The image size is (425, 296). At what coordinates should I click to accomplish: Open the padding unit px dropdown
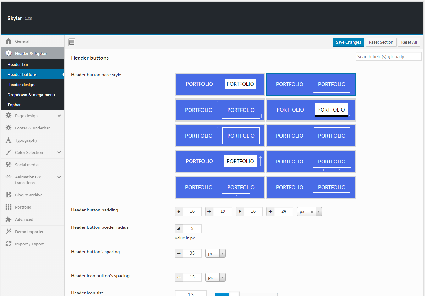coord(318,211)
